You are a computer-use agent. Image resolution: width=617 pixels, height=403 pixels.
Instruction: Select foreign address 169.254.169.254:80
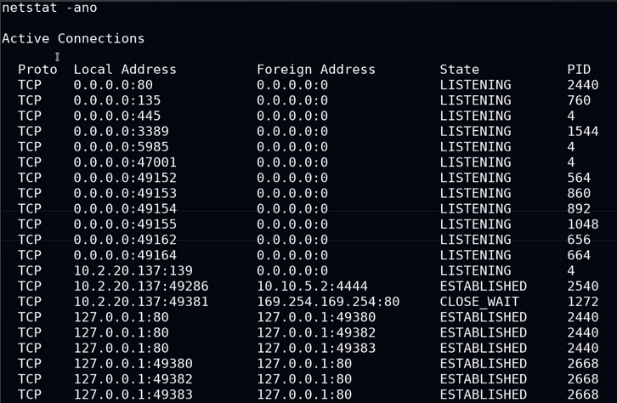328,302
